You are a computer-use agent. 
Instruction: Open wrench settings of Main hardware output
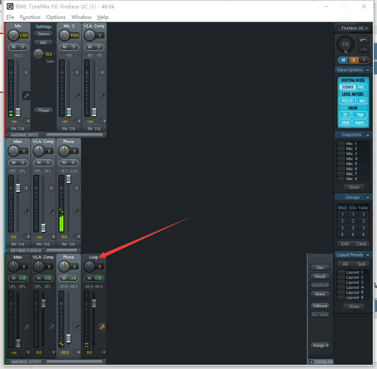[26, 327]
